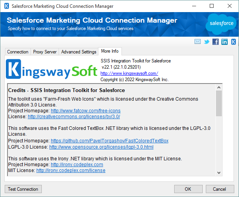Open the opensource.org LGPL-3.0 link
The height and width of the screenshot is (197, 239).
point(101,147)
